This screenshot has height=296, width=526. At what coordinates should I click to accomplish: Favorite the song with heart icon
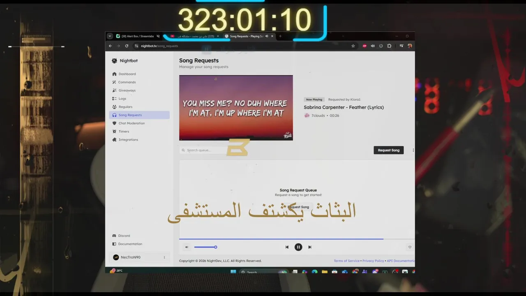click(x=410, y=247)
